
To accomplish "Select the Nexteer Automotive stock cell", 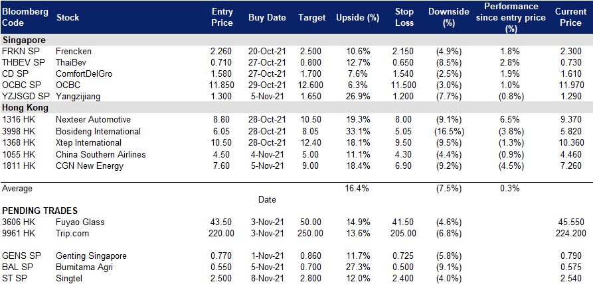I will (93, 120).
